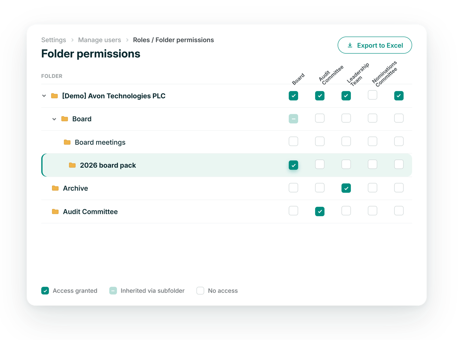The width and height of the screenshot is (461, 340).
Task: Click Roles / Folder permissions breadcrumb
Action: tap(173, 40)
